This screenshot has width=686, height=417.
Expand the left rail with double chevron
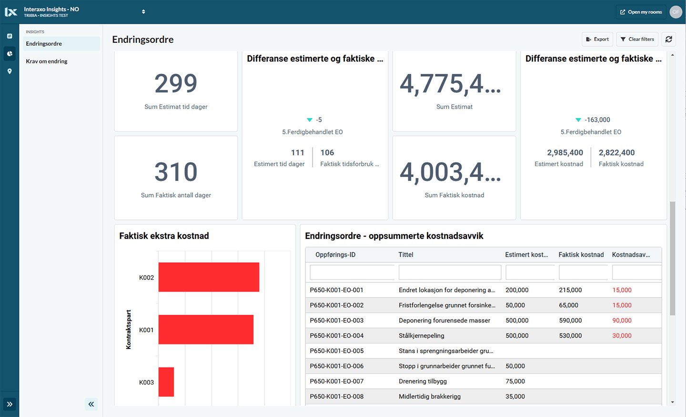[x=10, y=404]
